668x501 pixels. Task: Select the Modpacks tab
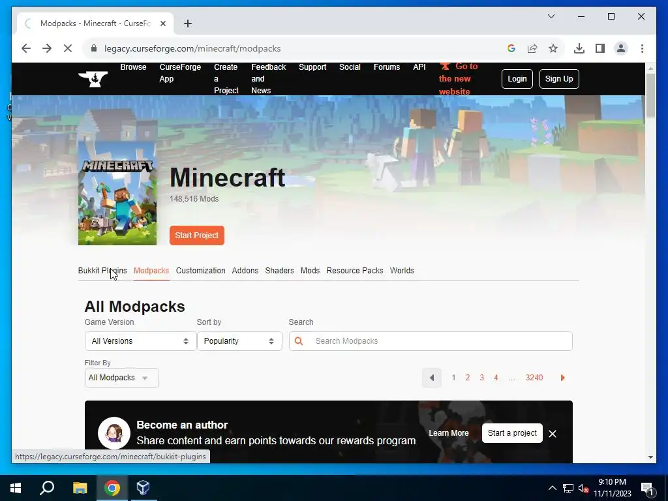click(151, 271)
